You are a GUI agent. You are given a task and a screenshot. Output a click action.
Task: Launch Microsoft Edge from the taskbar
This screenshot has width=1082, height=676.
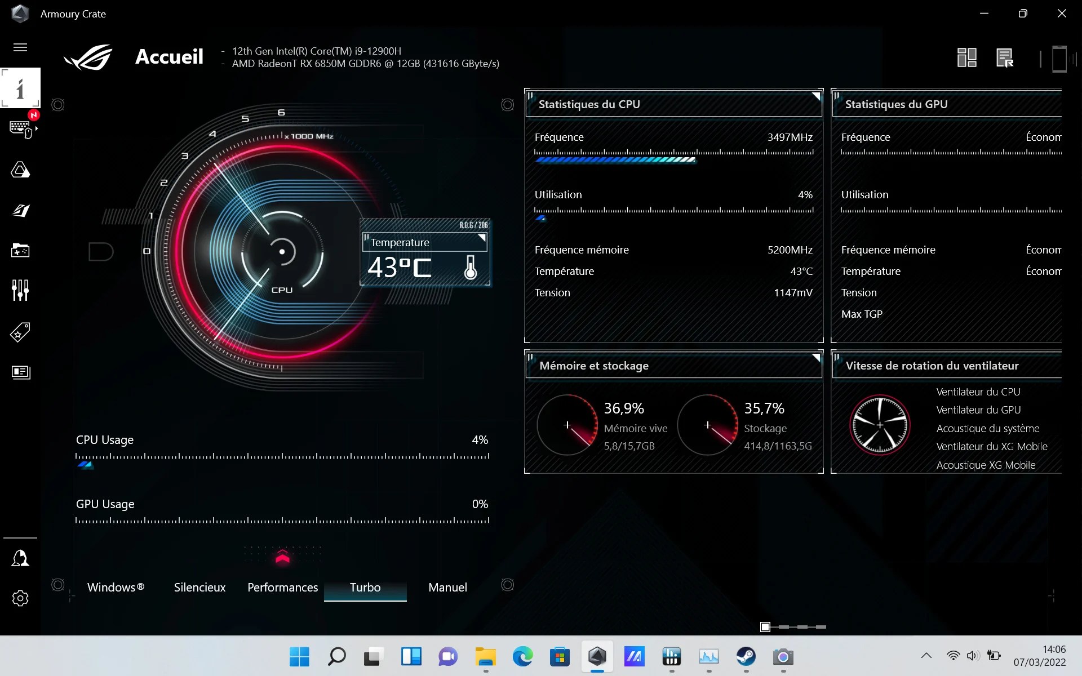tap(522, 656)
